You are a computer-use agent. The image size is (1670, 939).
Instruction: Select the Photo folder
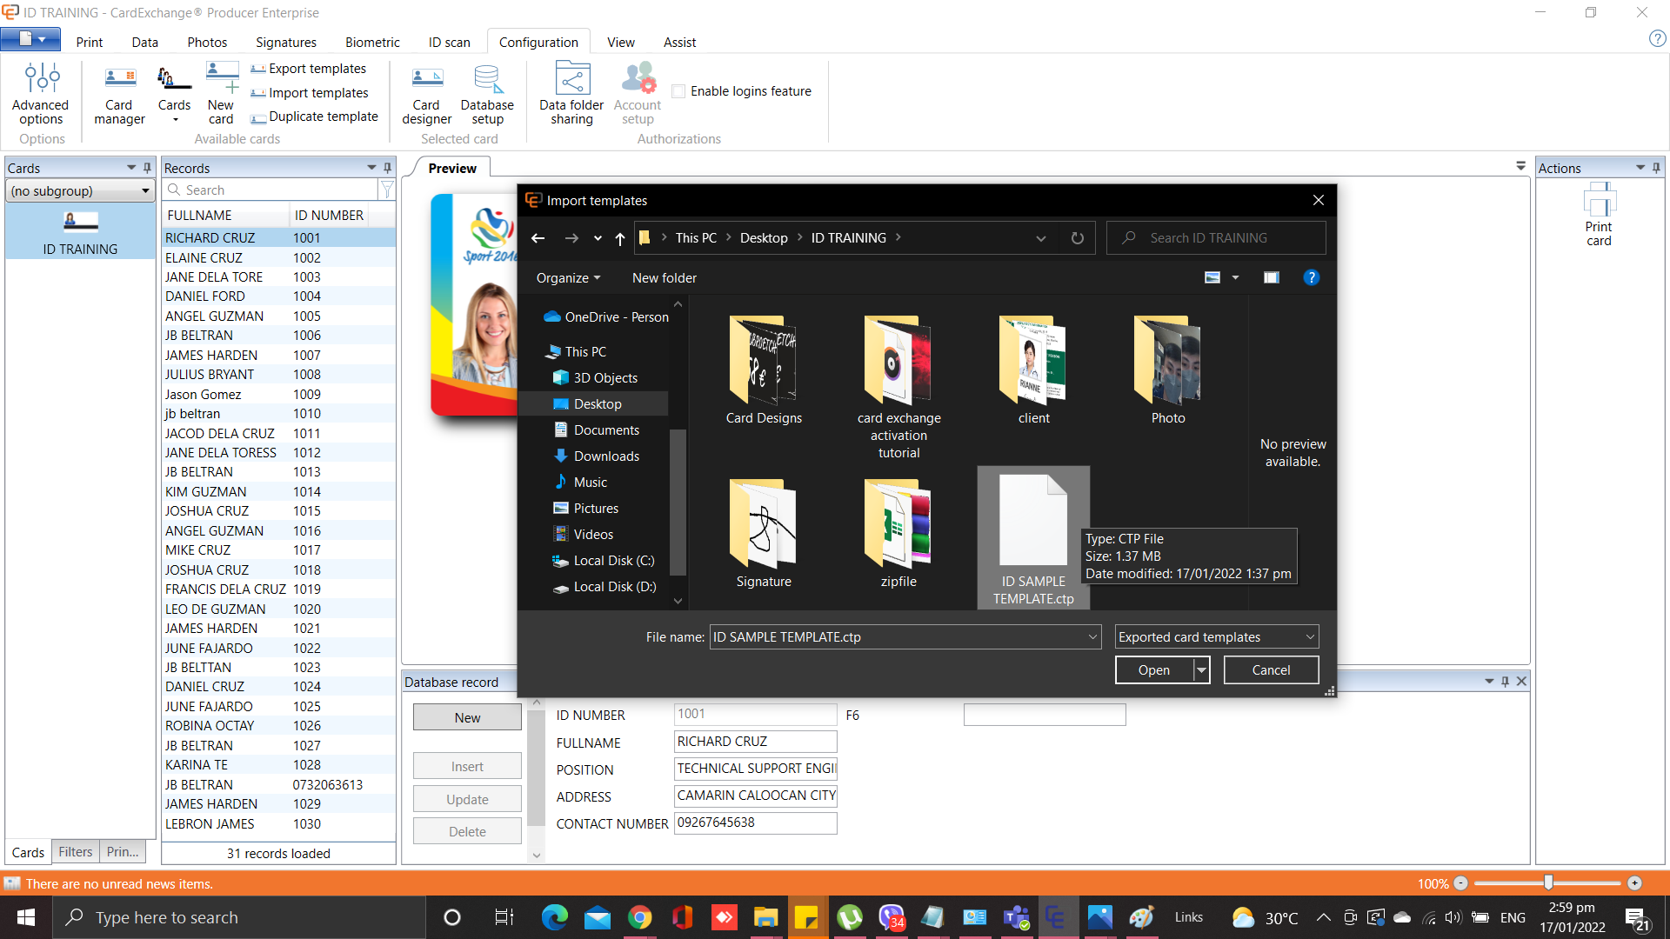(x=1168, y=370)
